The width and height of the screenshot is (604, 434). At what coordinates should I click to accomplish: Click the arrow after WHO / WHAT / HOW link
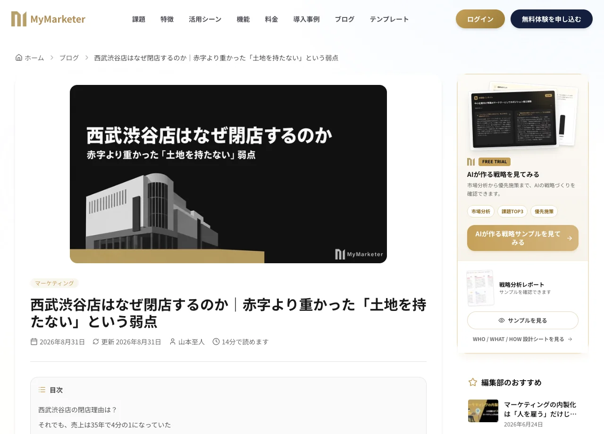pyautogui.click(x=570, y=339)
